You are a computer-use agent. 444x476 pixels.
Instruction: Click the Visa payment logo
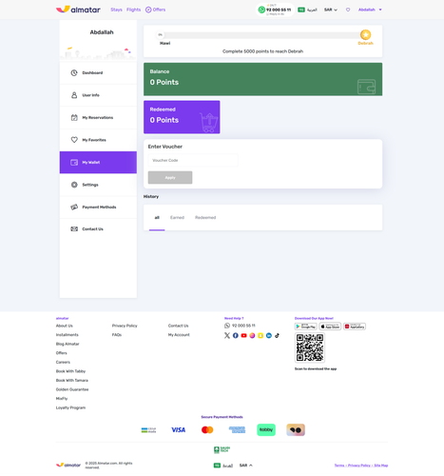(178, 429)
